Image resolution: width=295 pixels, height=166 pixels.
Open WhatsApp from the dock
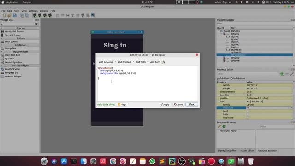click(153, 161)
